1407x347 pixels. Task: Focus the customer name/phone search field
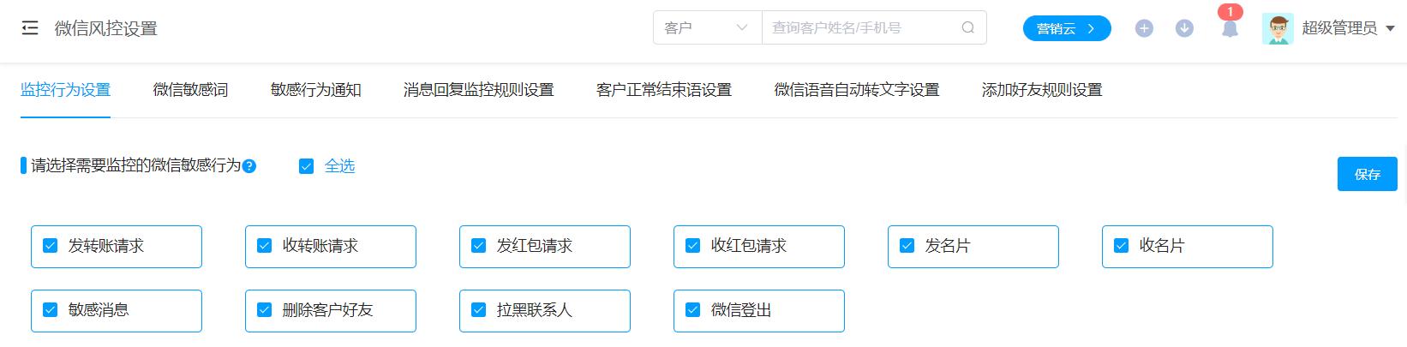pos(861,27)
